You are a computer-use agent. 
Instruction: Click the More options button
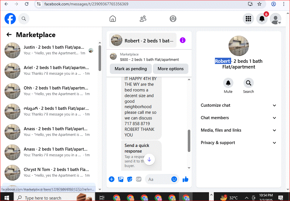(170, 69)
